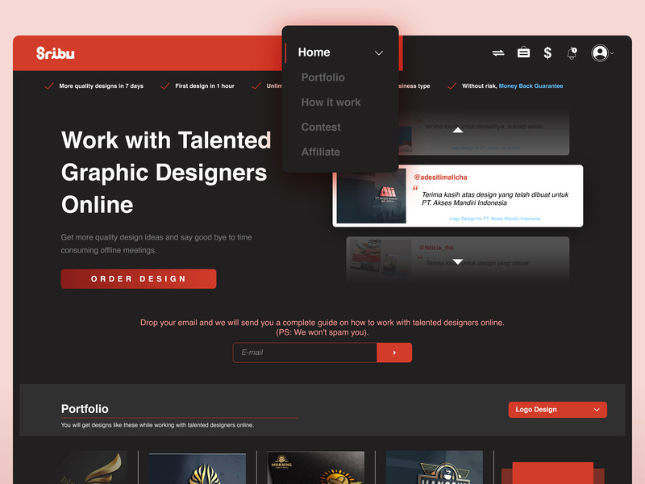The width and height of the screenshot is (645, 484).
Task: Click the ORDER DESIGN button
Action: point(138,278)
